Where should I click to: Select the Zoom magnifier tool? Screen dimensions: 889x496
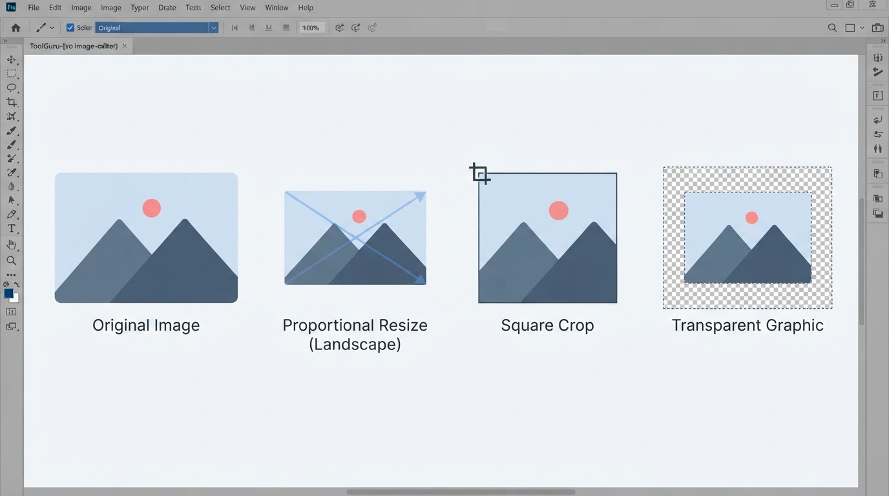(11, 261)
